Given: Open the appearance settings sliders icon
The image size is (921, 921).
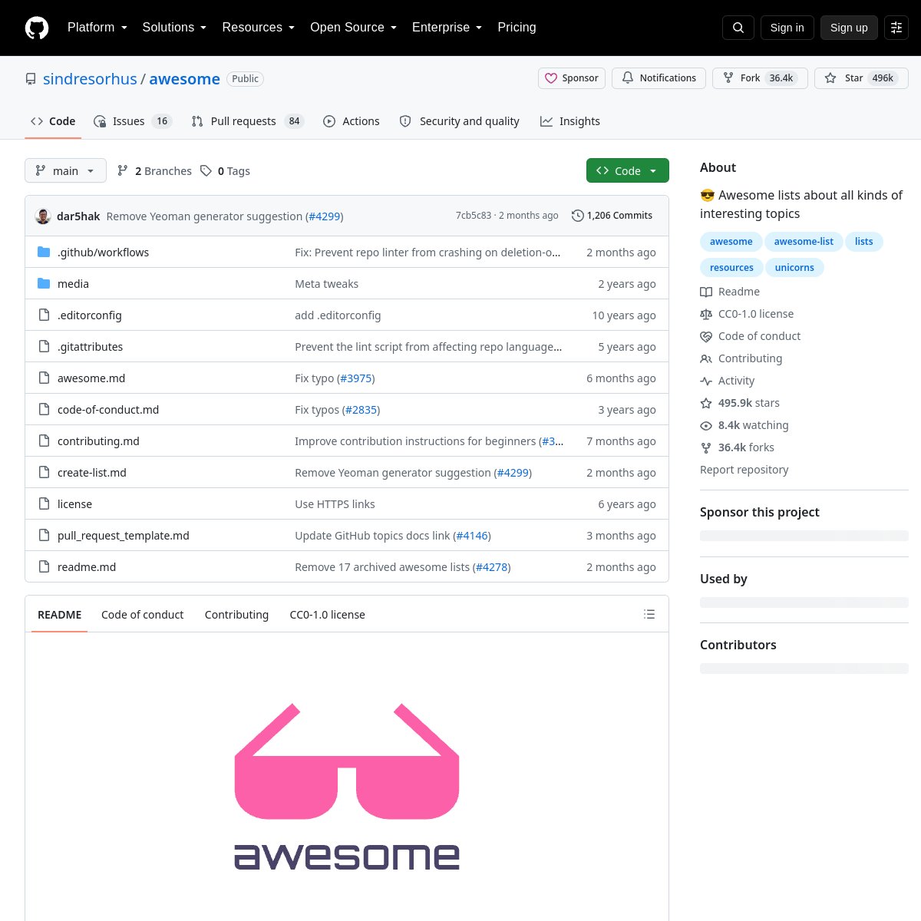Looking at the screenshot, I should pos(896,28).
